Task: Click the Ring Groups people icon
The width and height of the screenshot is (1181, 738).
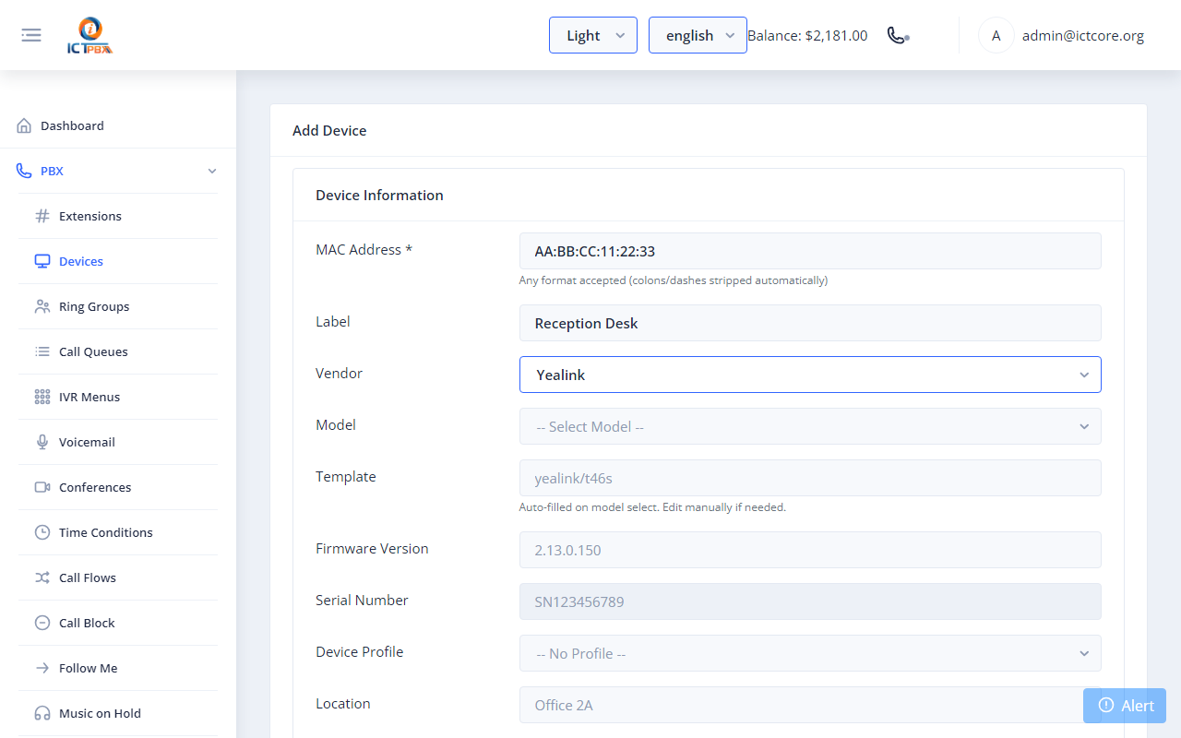Action: [42, 306]
